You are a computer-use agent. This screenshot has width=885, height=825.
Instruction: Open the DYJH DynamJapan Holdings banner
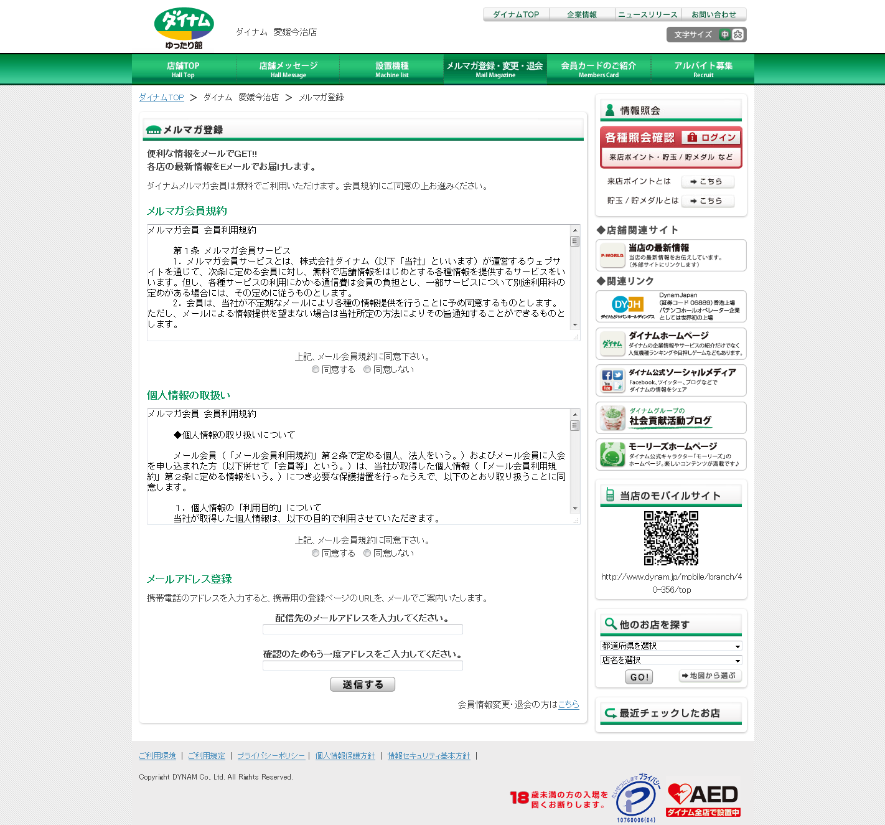click(671, 306)
